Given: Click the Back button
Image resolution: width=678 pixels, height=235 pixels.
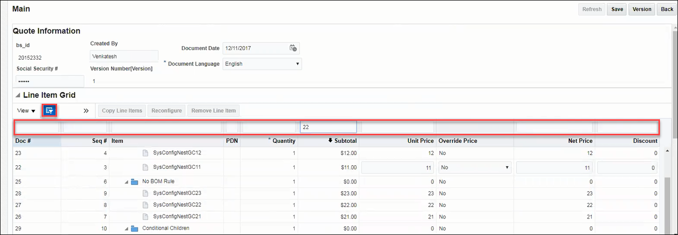Looking at the screenshot, I should [x=667, y=9].
